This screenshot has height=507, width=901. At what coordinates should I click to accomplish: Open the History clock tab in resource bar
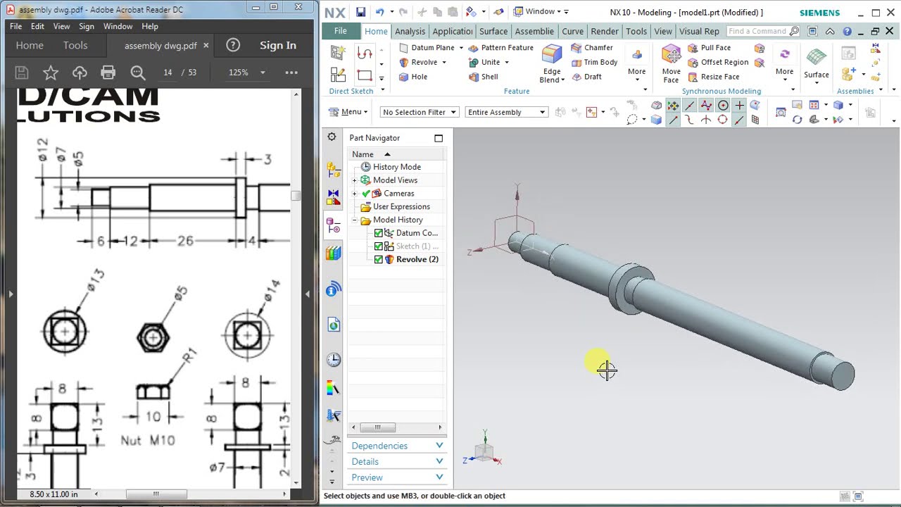pos(334,360)
